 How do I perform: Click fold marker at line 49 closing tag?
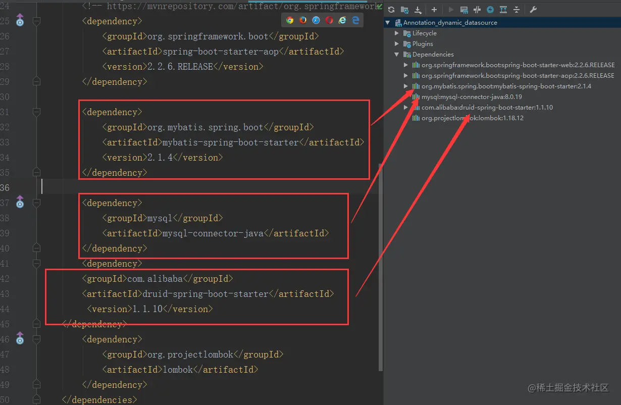36,384
